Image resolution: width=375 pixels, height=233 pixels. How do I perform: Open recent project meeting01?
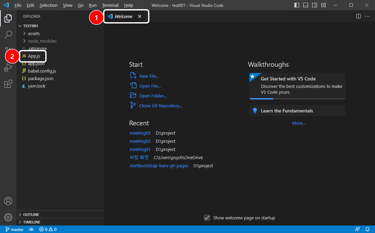coord(140,149)
